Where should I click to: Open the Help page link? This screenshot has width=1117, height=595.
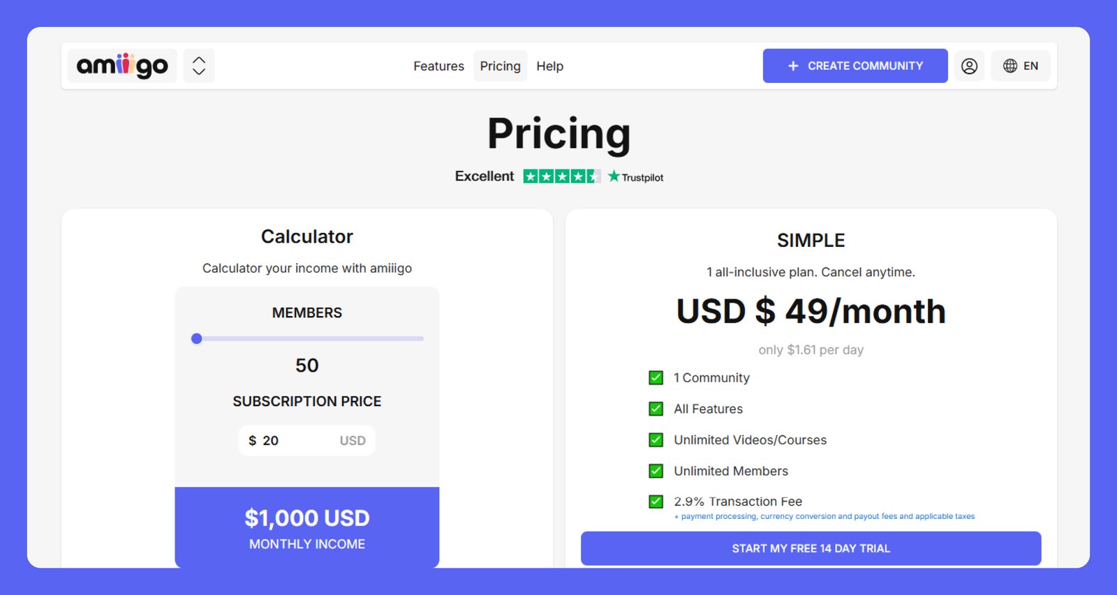(x=549, y=66)
